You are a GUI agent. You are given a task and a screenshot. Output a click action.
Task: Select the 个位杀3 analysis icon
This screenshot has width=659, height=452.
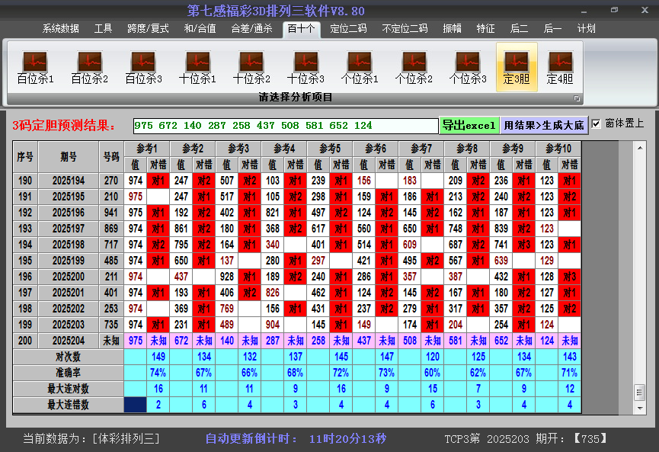point(467,67)
